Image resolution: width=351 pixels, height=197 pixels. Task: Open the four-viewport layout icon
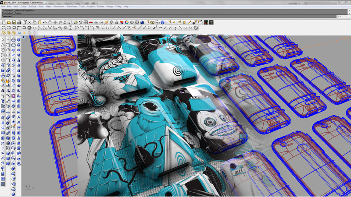86,22
